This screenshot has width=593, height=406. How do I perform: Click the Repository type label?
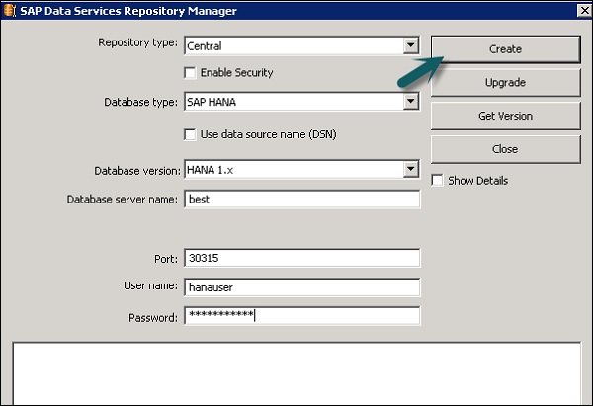[x=137, y=42]
